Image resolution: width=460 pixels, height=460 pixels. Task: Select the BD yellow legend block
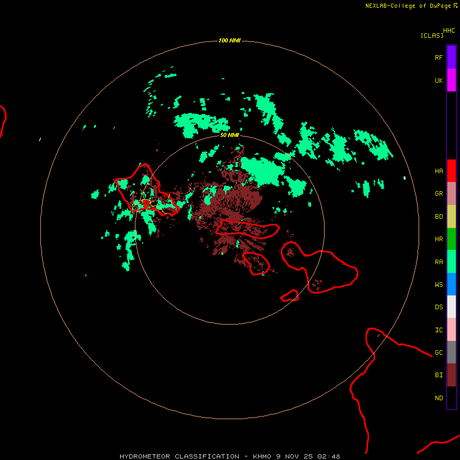click(451, 217)
